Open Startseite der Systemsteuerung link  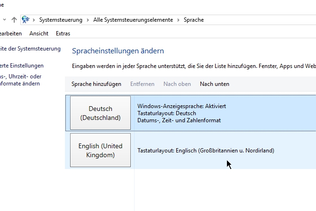pyautogui.click(x=30, y=49)
